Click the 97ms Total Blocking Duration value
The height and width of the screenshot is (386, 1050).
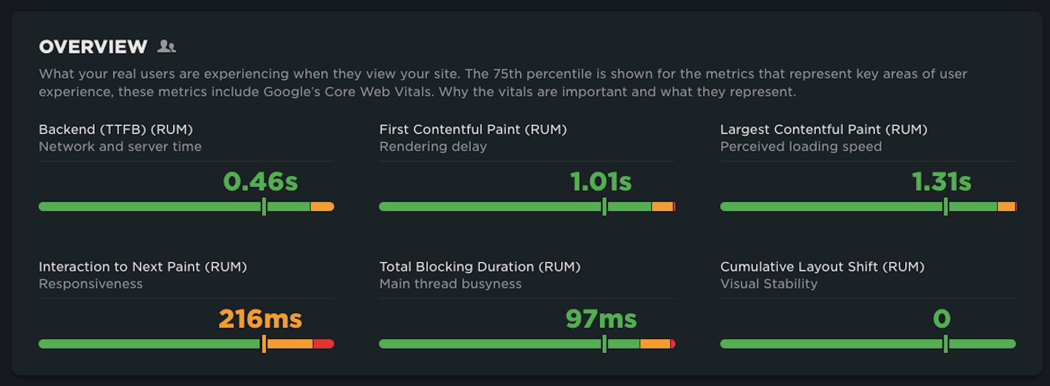pos(601,319)
